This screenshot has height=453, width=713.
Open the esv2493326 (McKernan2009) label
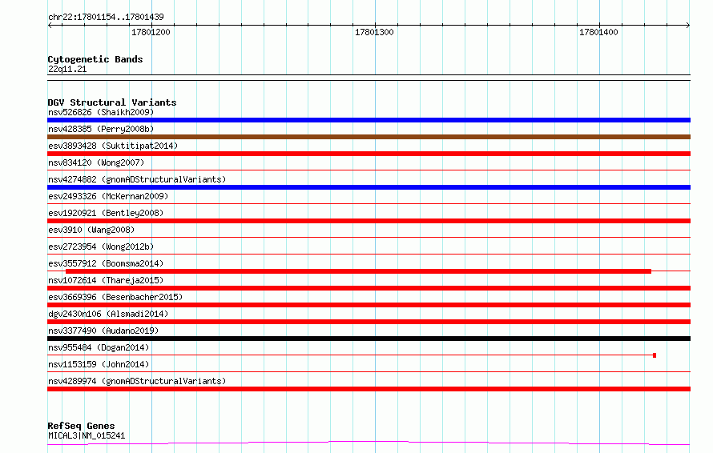pos(108,196)
